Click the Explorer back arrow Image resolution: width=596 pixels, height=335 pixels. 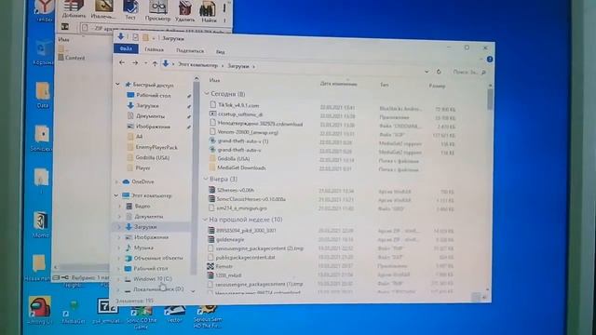[122, 62]
